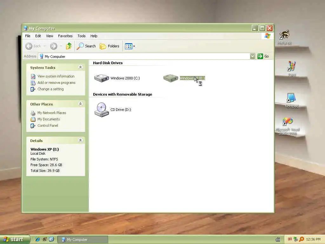The width and height of the screenshot is (325, 244).
Task: Click View system information link
Action: click(56, 76)
